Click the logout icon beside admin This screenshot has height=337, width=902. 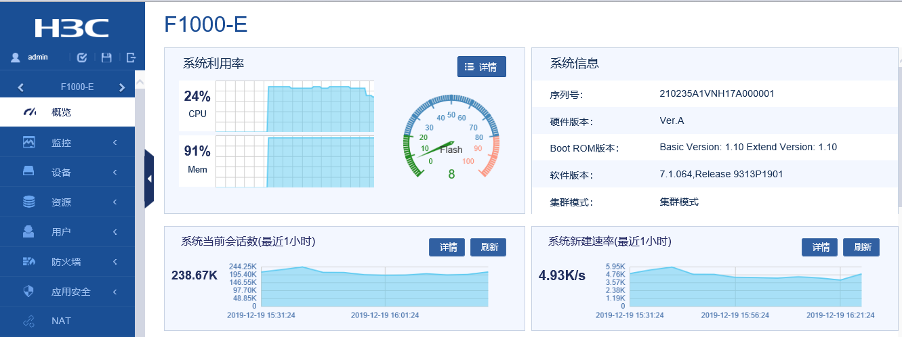tap(131, 58)
